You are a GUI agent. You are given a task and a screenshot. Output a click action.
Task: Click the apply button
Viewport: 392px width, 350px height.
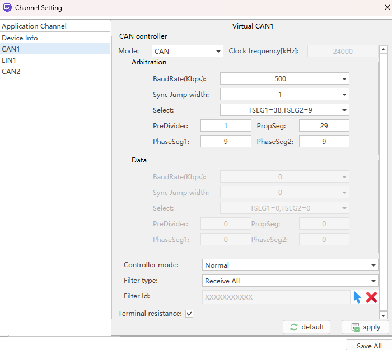point(365,327)
